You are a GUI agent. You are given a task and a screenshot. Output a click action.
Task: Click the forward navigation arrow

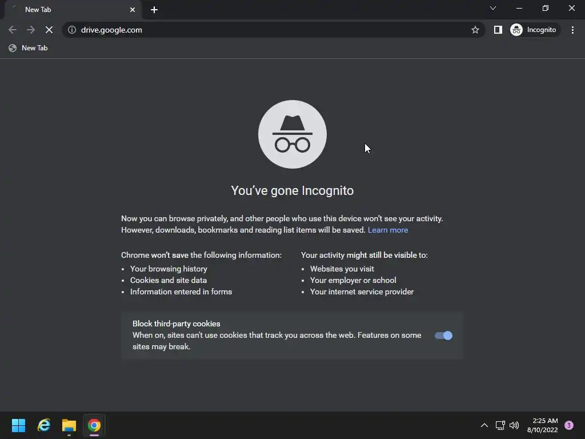click(31, 30)
